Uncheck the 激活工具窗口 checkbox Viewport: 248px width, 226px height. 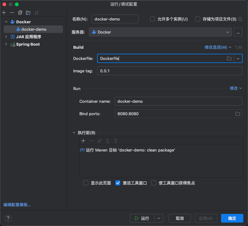pos(118,183)
